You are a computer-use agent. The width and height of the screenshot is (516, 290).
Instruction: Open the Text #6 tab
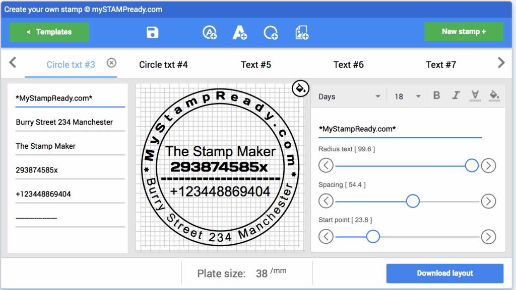[x=349, y=65]
